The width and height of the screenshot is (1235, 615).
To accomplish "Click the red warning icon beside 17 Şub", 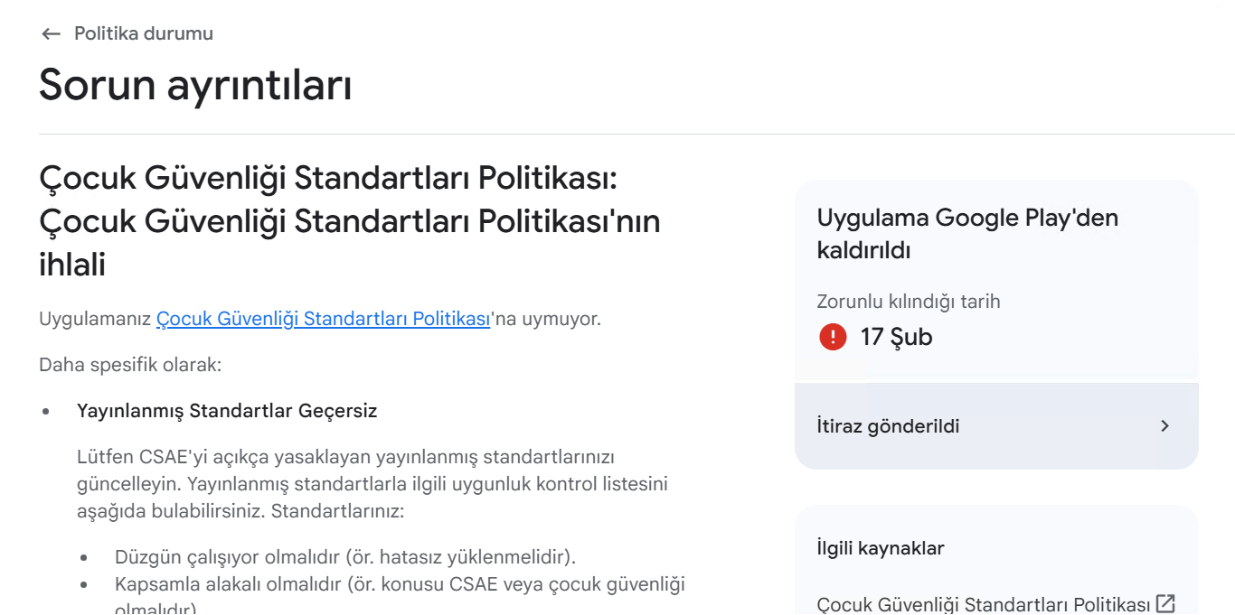I will click(x=833, y=337).
